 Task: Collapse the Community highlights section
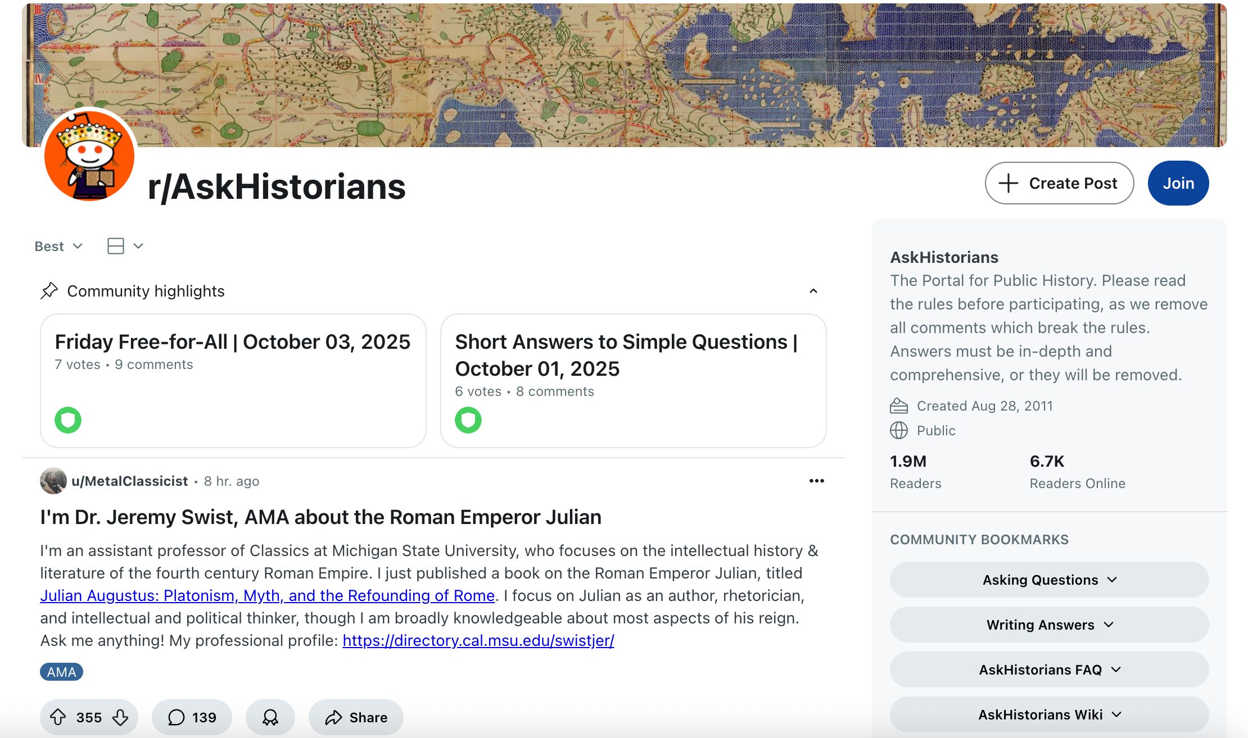[x=813, y=291]
